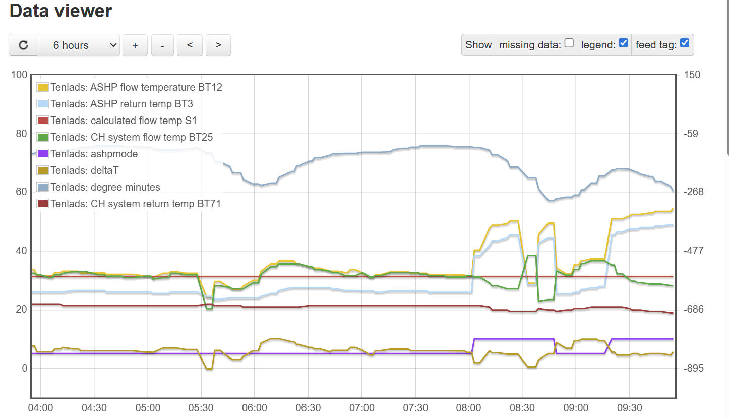
Task: Click the reload graph icon button
Action: coord(23,45)
